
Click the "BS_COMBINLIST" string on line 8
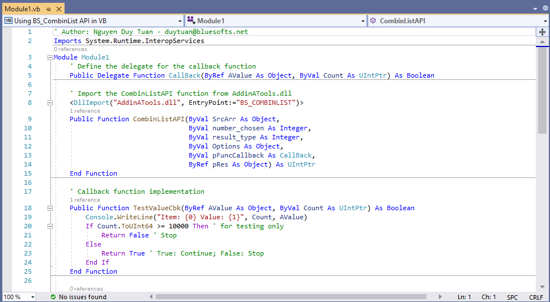(x=266, y=103)
